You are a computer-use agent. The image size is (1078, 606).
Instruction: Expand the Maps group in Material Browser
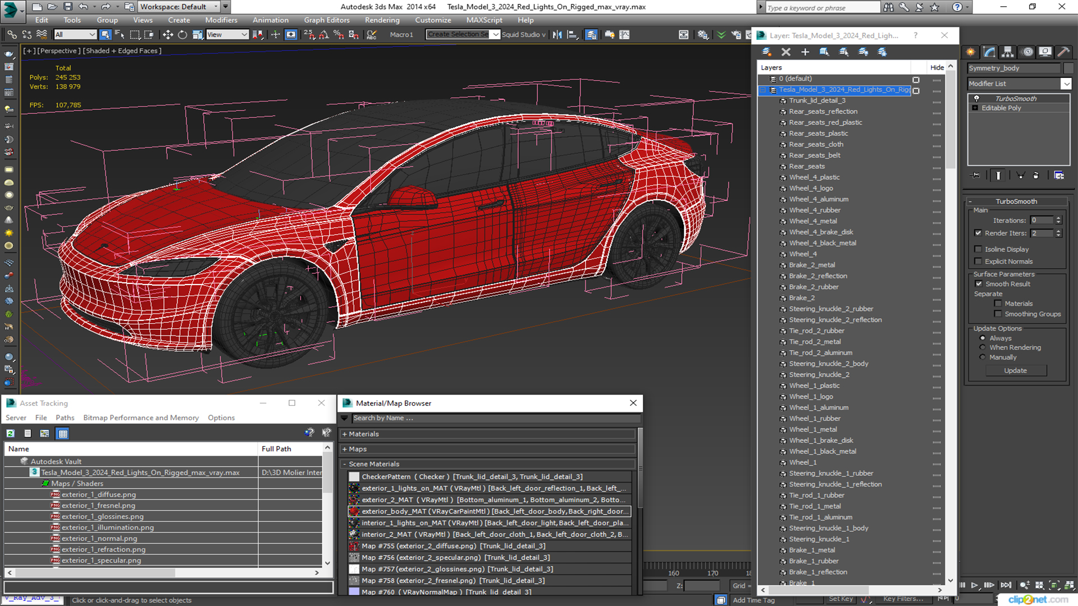tap(344, 449)
